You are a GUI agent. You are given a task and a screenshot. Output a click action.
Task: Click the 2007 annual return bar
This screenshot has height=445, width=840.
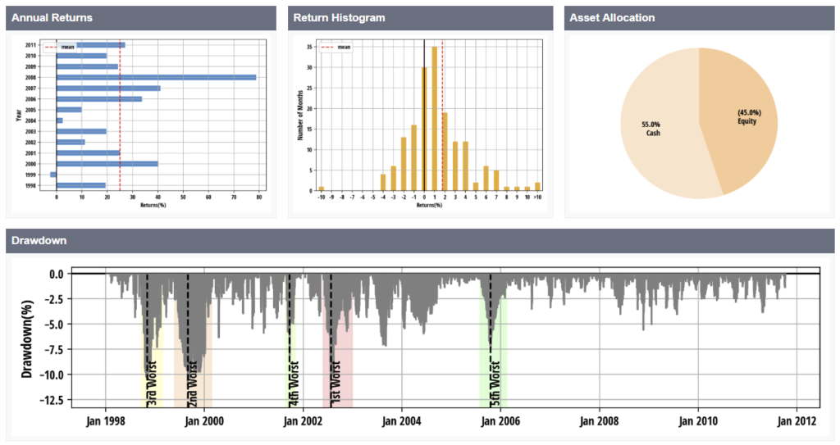coord(107,88)
